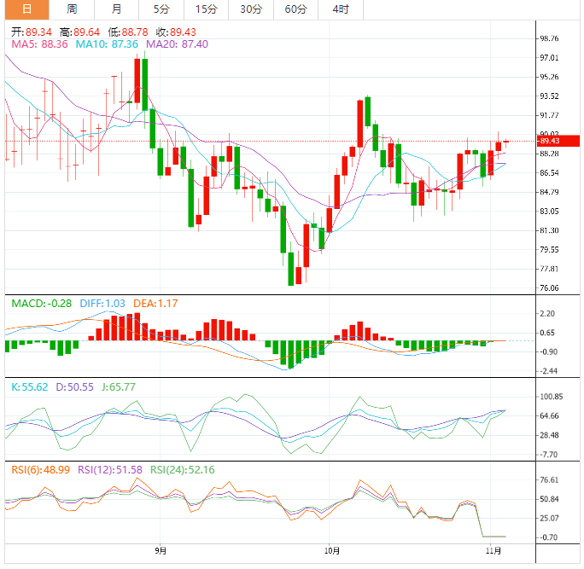584x569 pixels.
Task: Click the MA10: 87.36 indicator label
Action: coord(107,44)
